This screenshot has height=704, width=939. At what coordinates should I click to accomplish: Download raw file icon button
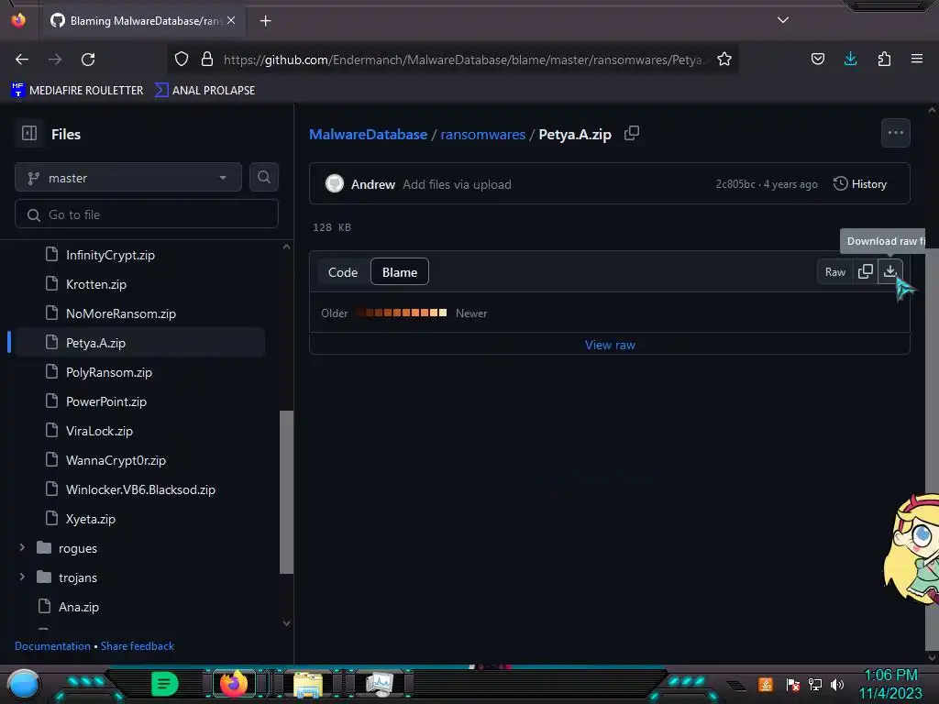(889, 271)
